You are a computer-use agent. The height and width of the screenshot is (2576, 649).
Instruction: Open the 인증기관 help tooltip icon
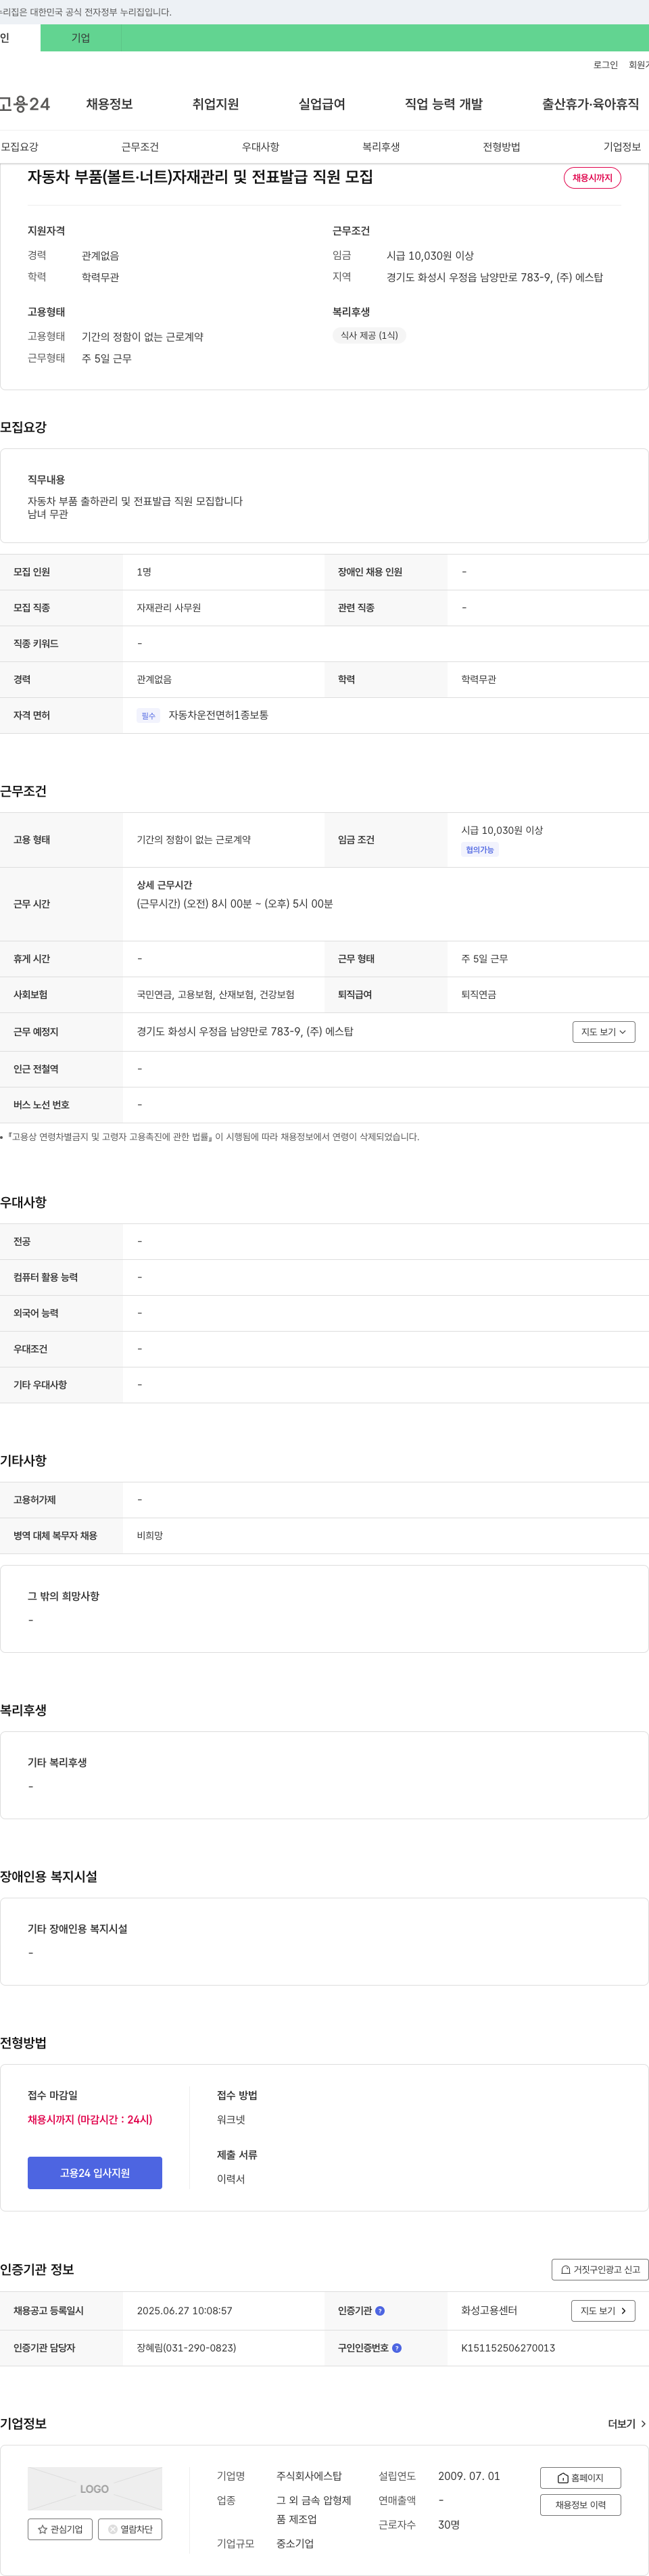tap(380, 2311)
